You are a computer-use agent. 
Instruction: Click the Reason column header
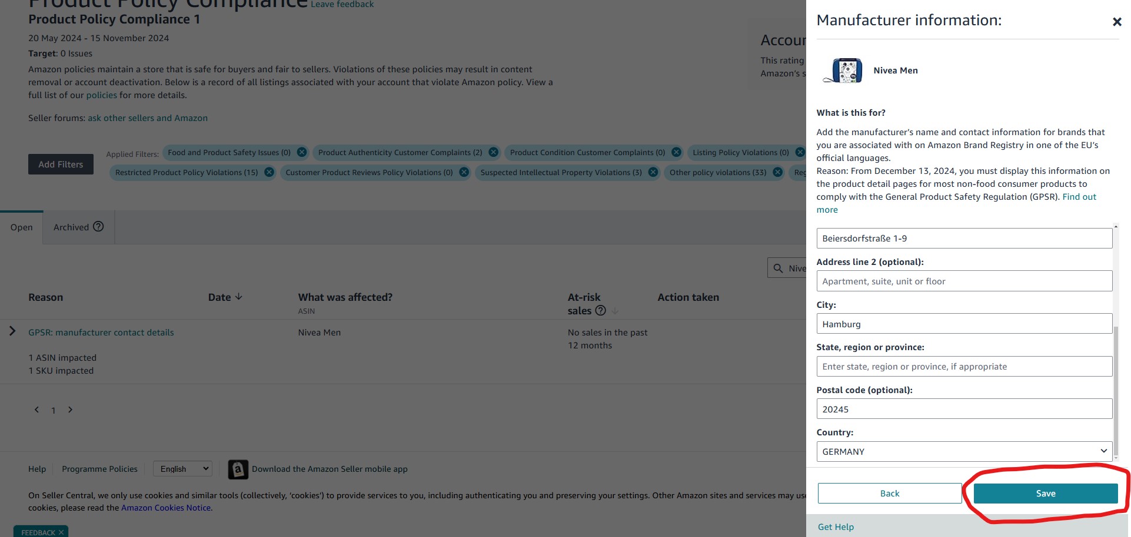[45, 297]
